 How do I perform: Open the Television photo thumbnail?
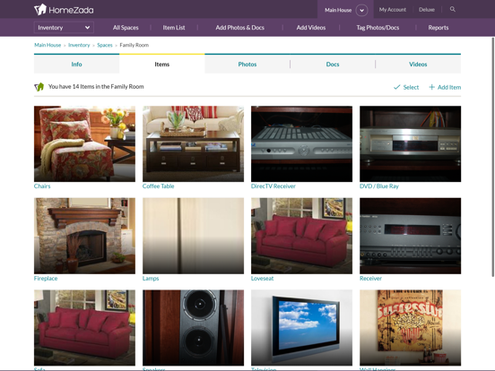302,328
